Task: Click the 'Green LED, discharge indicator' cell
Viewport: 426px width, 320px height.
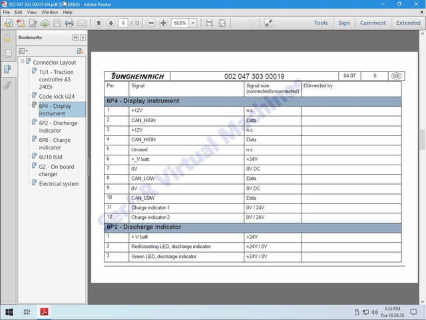Action: click(186, 257)
